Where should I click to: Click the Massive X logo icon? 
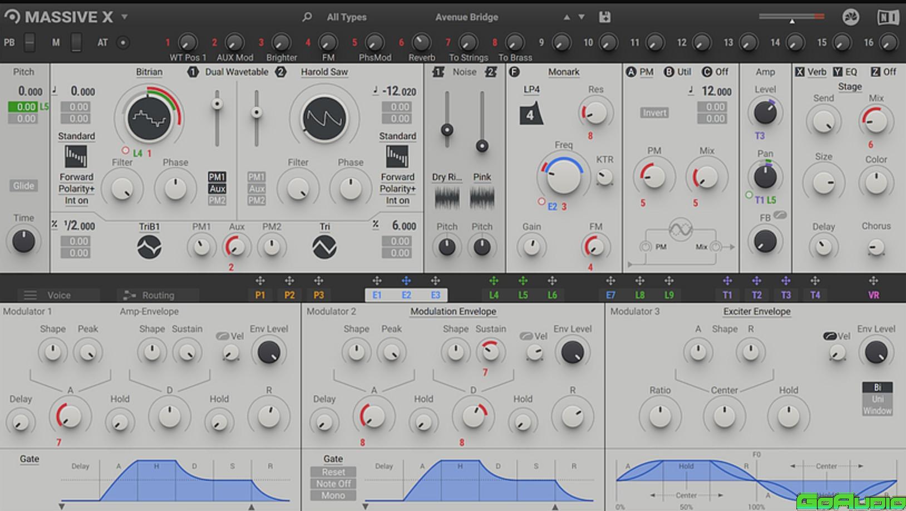click(12, 17)
